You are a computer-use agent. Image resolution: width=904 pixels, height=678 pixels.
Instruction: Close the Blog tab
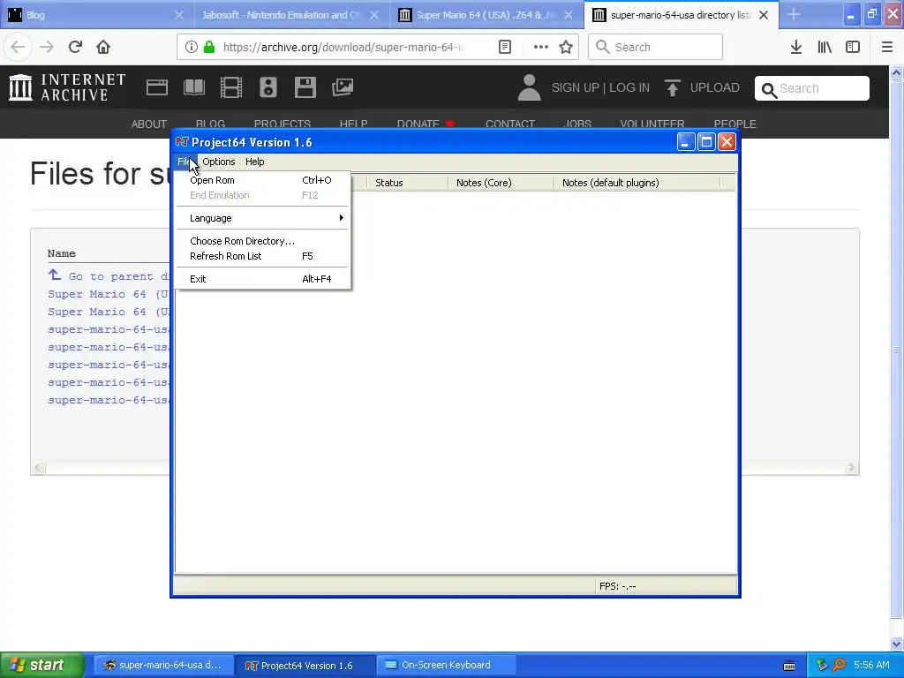click(179, 15)
